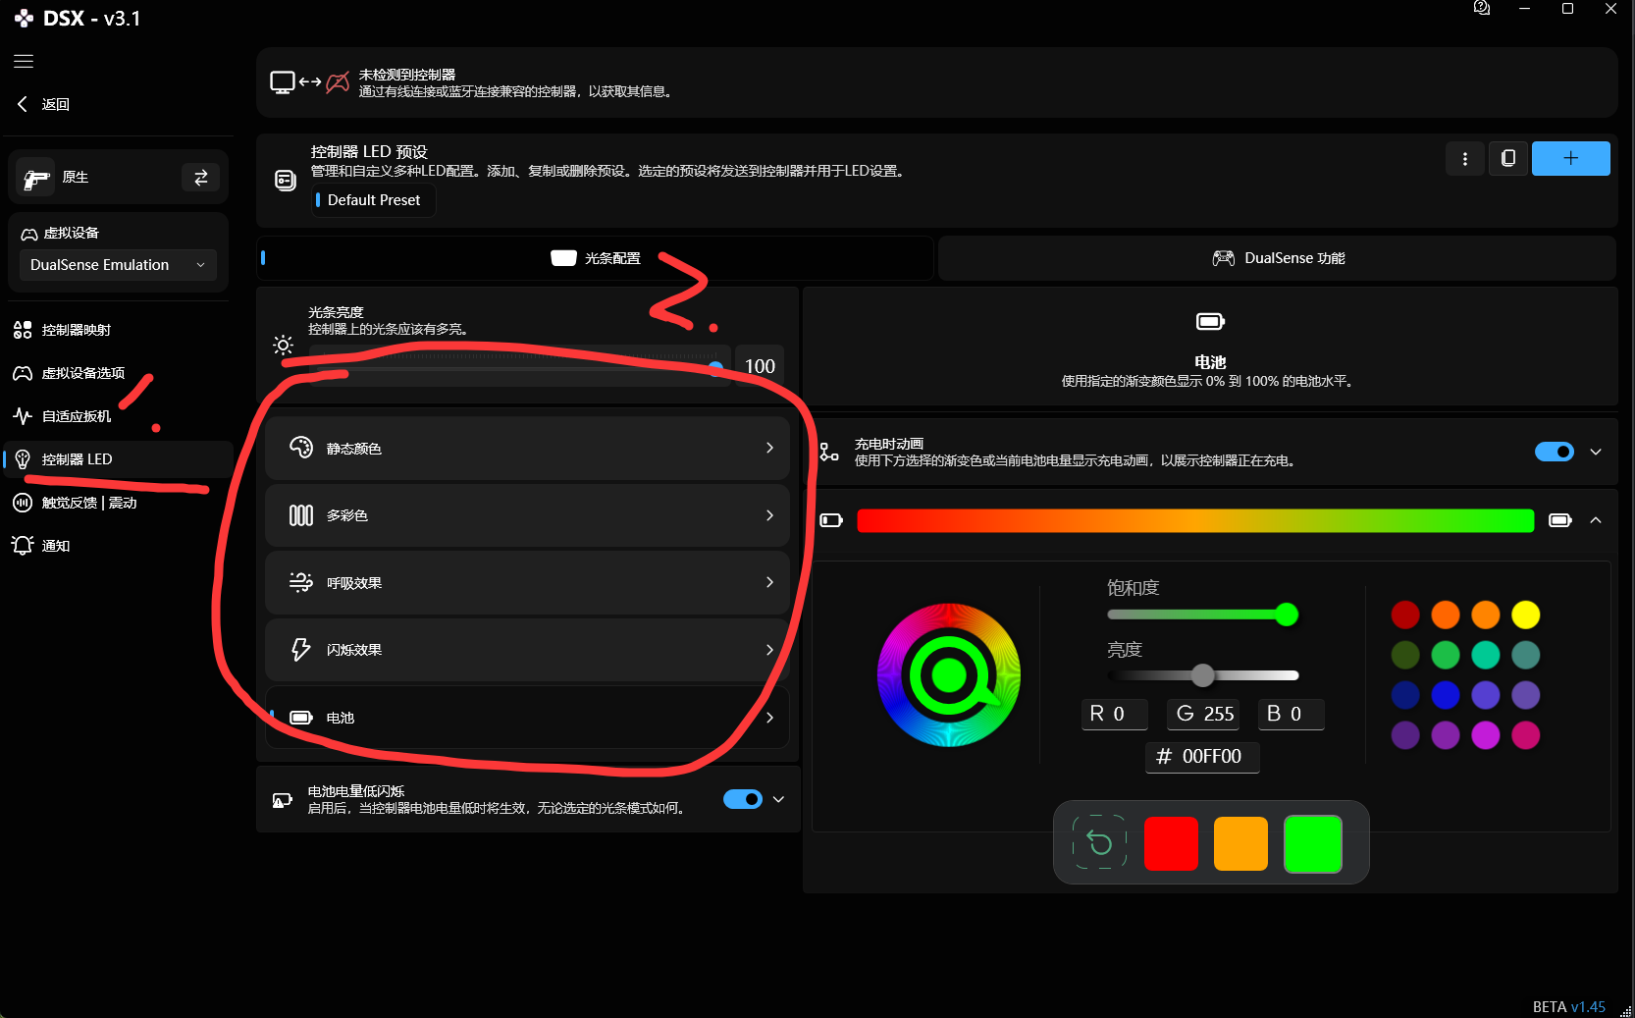Switch to 光条配置 tab

pyautogui.click(x=595, y=258)
